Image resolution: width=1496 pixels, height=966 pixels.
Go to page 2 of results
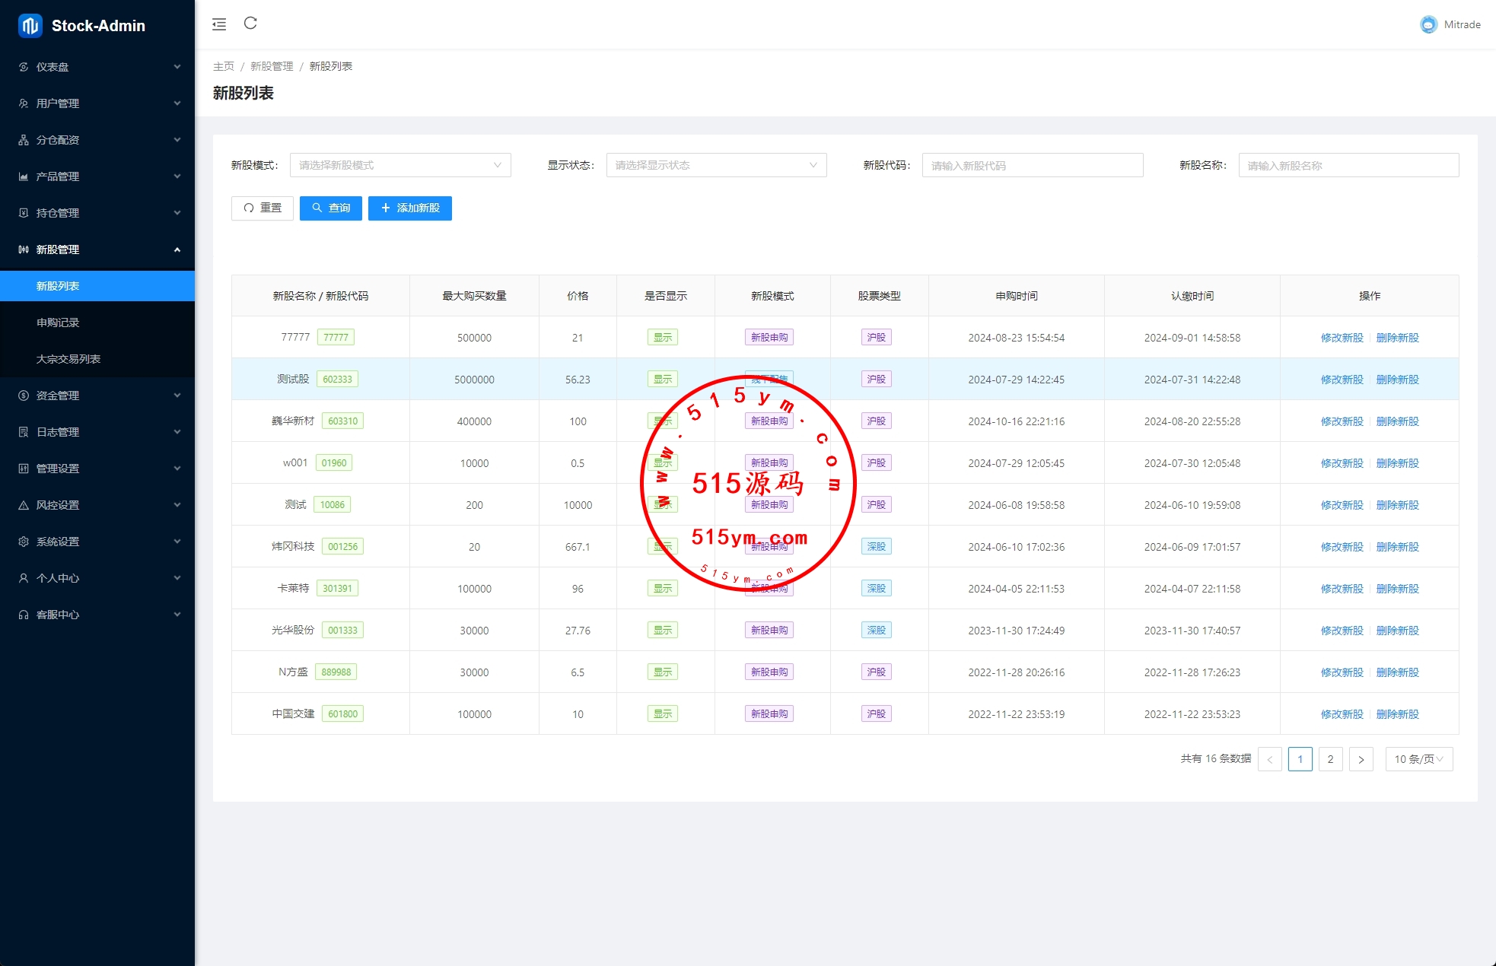(x=1330, y=759)
